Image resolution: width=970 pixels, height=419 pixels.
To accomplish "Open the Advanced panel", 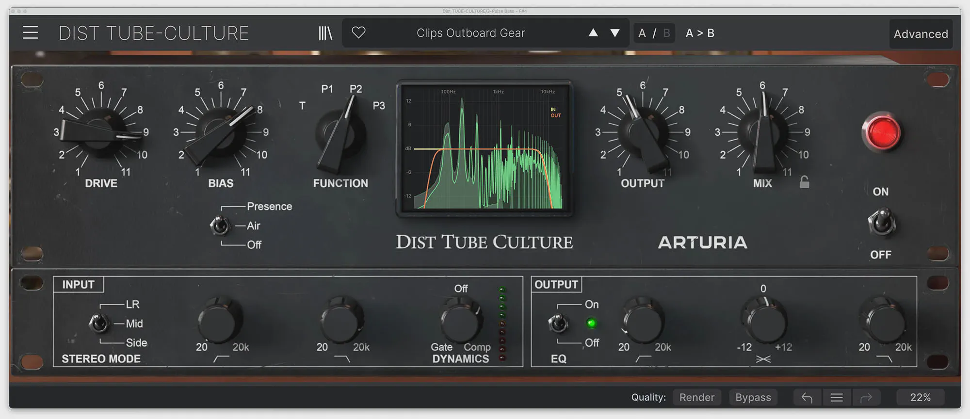I will pyautogui.click(x=921, y=34).
